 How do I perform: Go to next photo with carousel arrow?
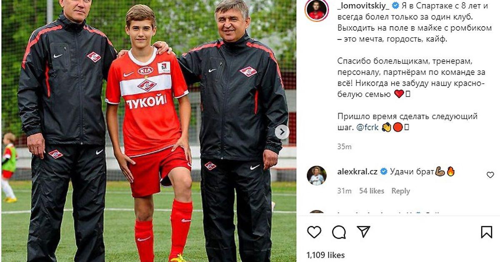point(282,132)
